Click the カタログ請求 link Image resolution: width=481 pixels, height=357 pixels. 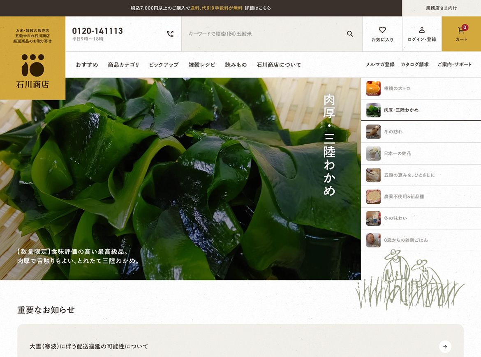414,64
